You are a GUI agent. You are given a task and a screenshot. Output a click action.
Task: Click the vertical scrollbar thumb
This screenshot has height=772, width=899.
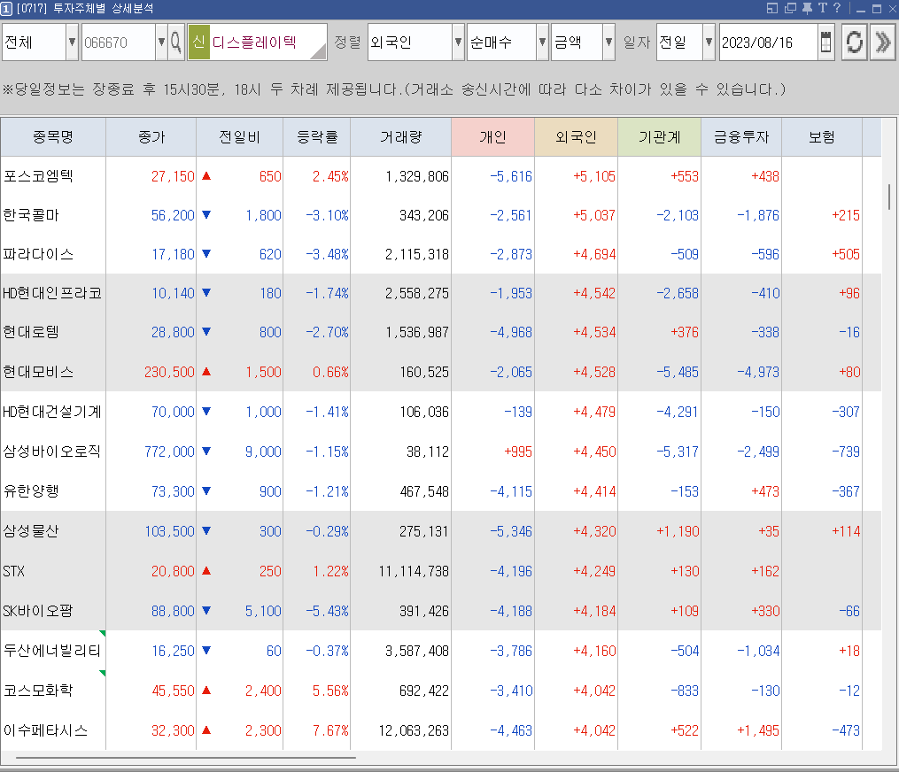[x=888, y=197]
